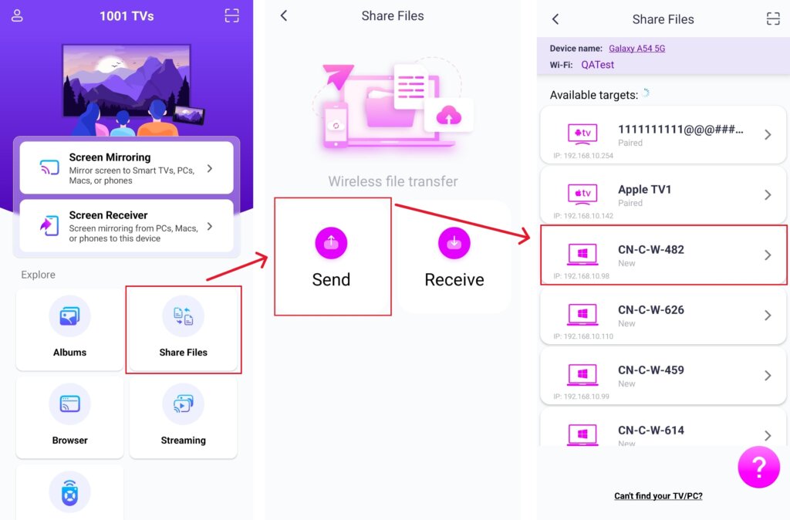Screen dimensions: 790x520
Task: Open the pink help question mark button
Action: (759, 467)
